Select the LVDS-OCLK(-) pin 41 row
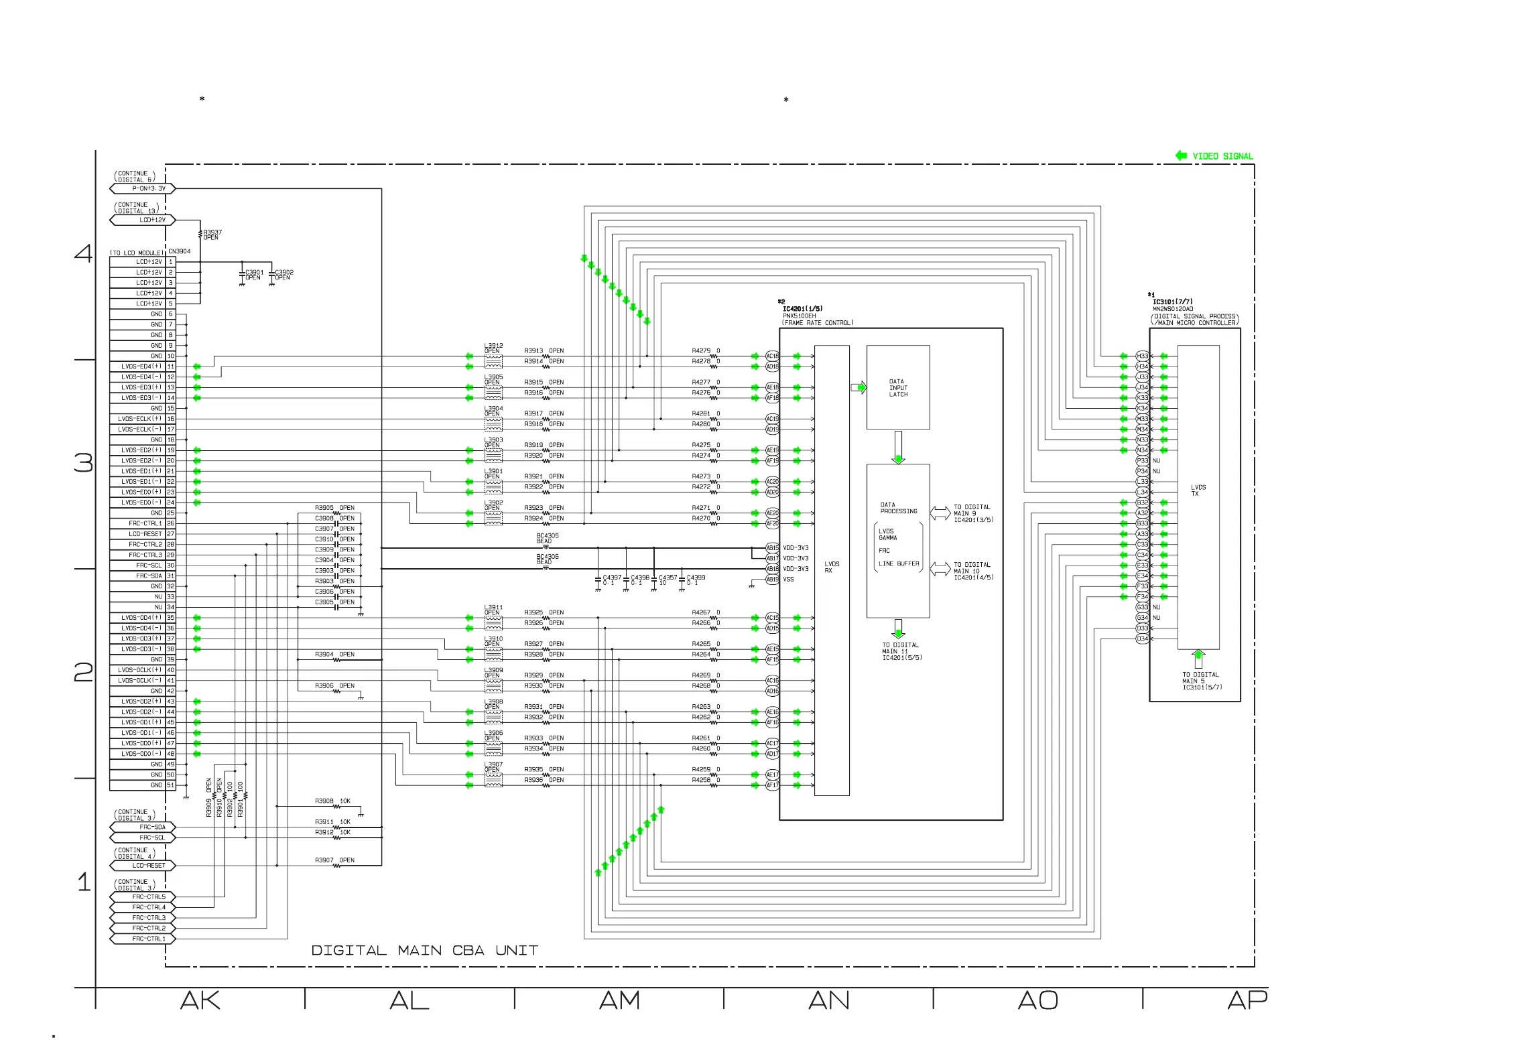Image resolution: width=1520 pixels, height=1064 pixels. [142, 680]
